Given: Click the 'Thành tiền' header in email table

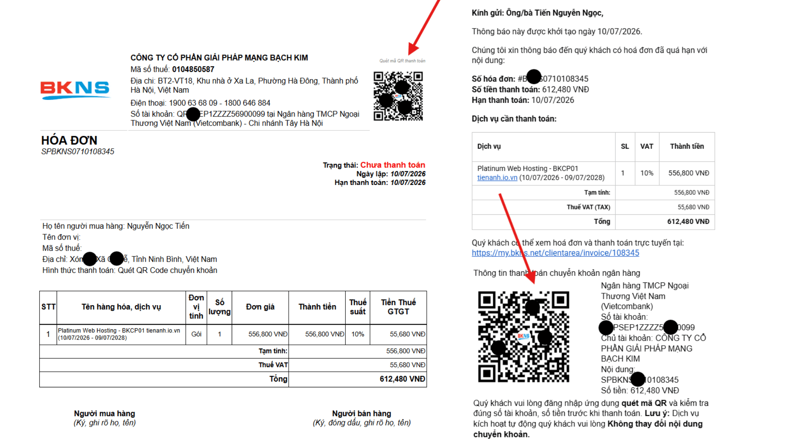Looking at the screenshot, I should coord(687,146).
